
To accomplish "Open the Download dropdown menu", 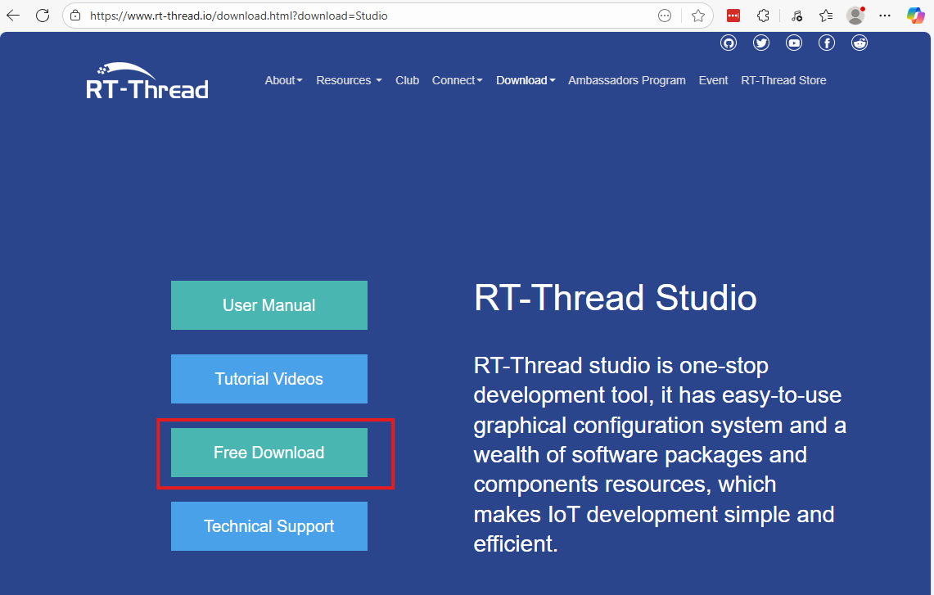I will 525,80.
